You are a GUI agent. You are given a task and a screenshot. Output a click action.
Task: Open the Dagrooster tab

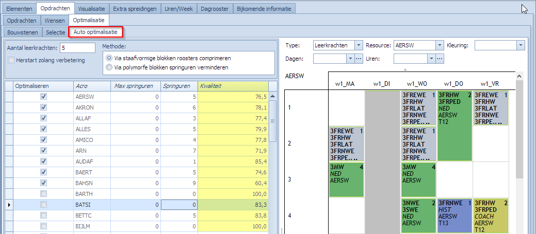215,9
